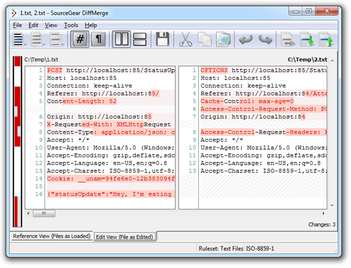351x268 pixels.
Task: Click the Cookie: __unam line
Action: pos(111,179)
